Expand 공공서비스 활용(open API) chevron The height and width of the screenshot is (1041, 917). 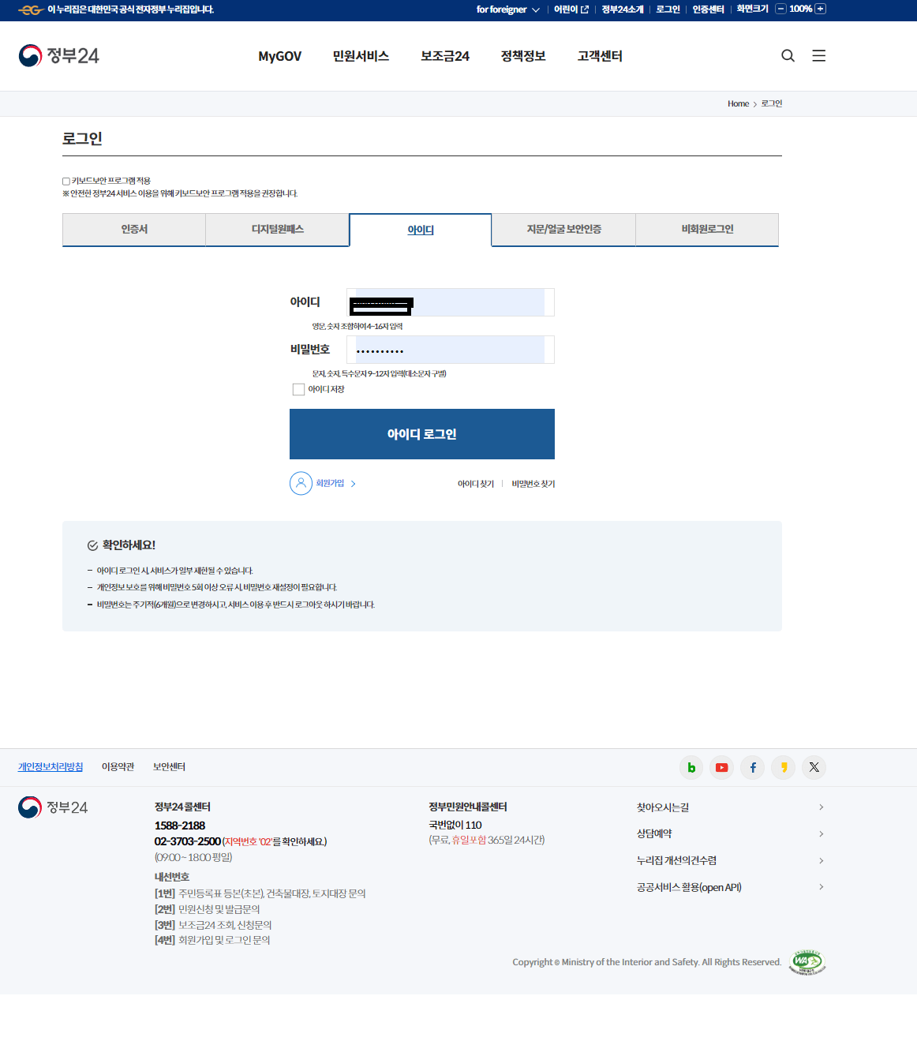822,887
